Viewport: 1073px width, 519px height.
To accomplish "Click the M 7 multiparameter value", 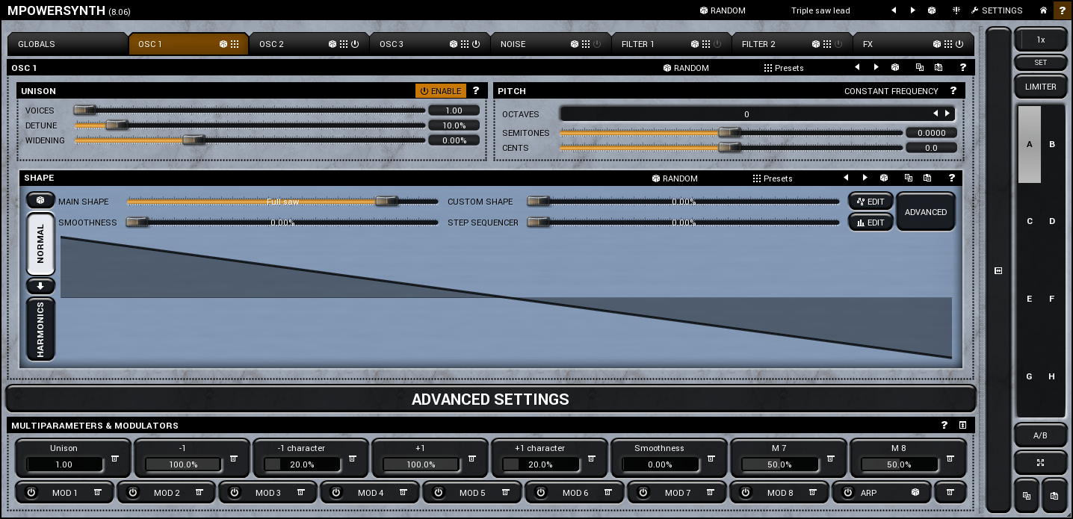I will click(779, 464).
